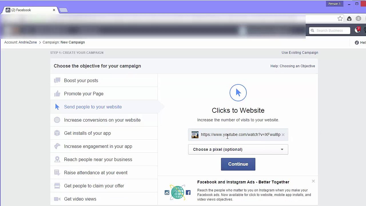Screen dimensions: 366x206
Task: Click the Instagram and Facebook globe illustration
Action: [177, 192]
